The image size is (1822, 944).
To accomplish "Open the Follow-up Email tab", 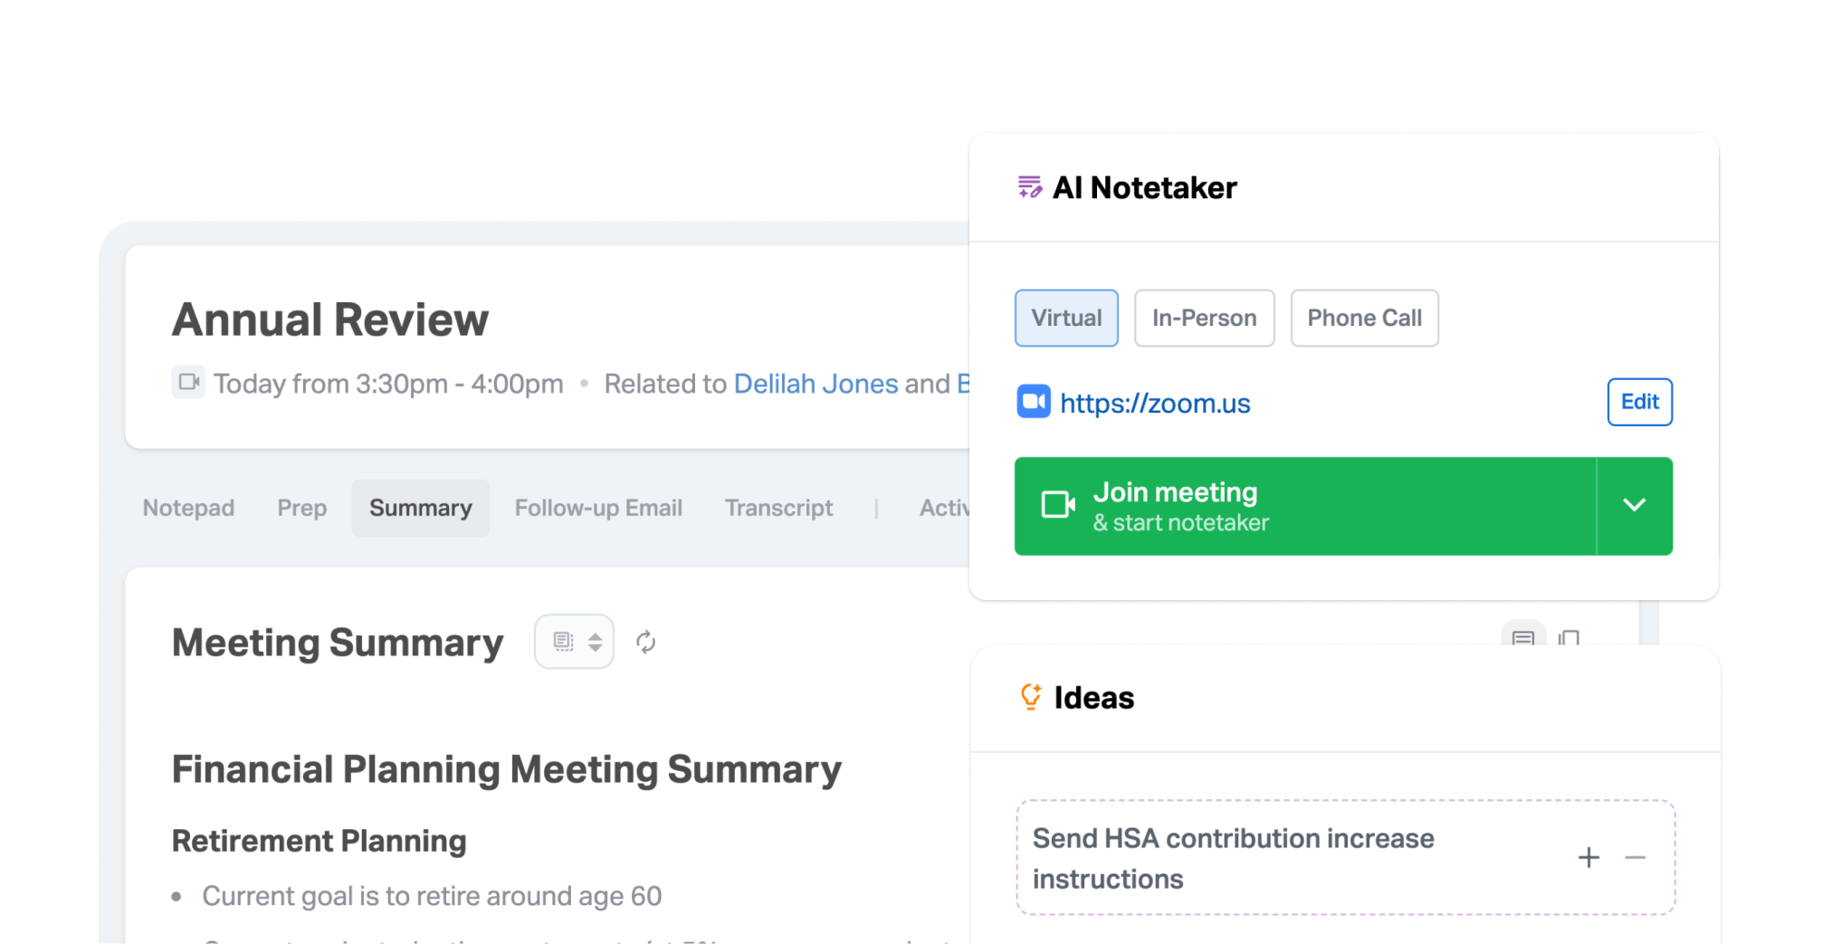I will tap(598, 508).
